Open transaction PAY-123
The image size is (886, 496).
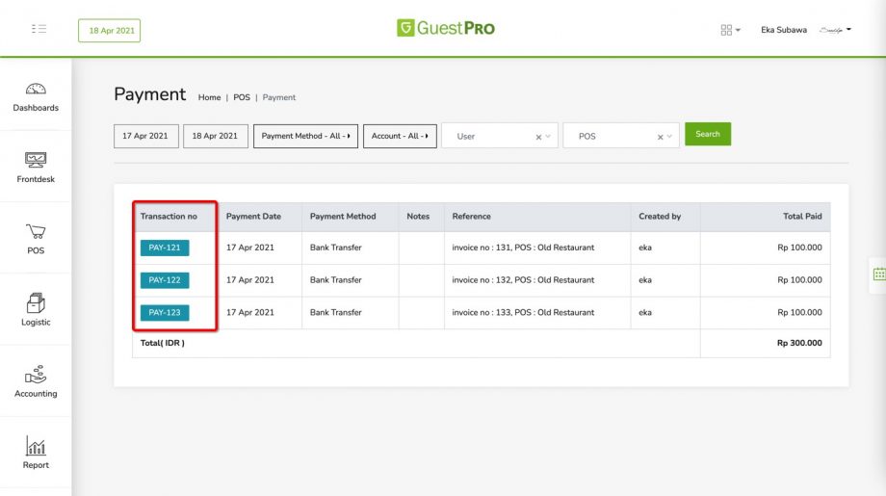[165, 312]
